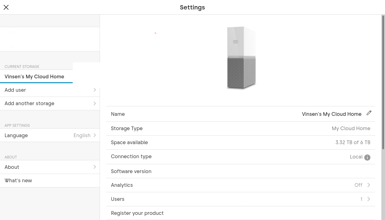Viewport: 385px width, 220px height.
Task: Click the Analytics row chevron arrow
Action: [x=369, y=185]
